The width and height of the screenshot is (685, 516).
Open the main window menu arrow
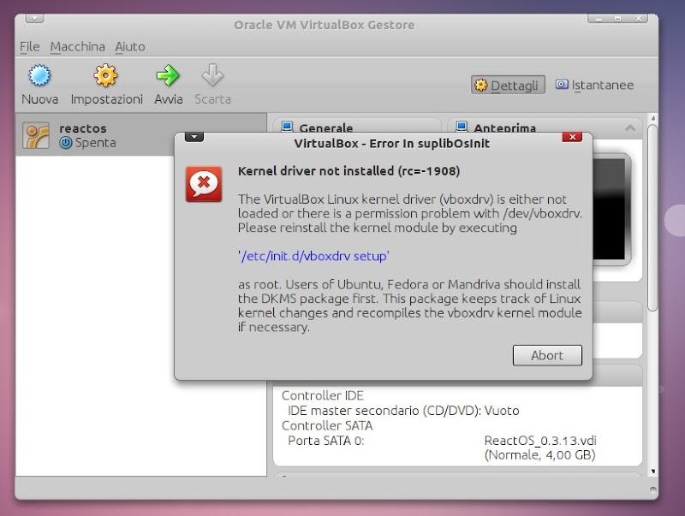coord(34,18)
